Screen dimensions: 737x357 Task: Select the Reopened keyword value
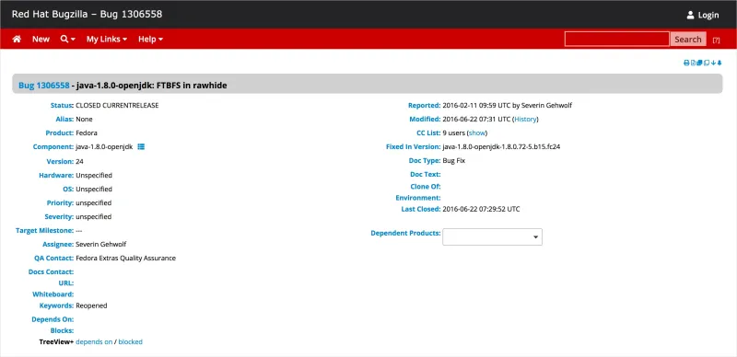click(91, 305)
